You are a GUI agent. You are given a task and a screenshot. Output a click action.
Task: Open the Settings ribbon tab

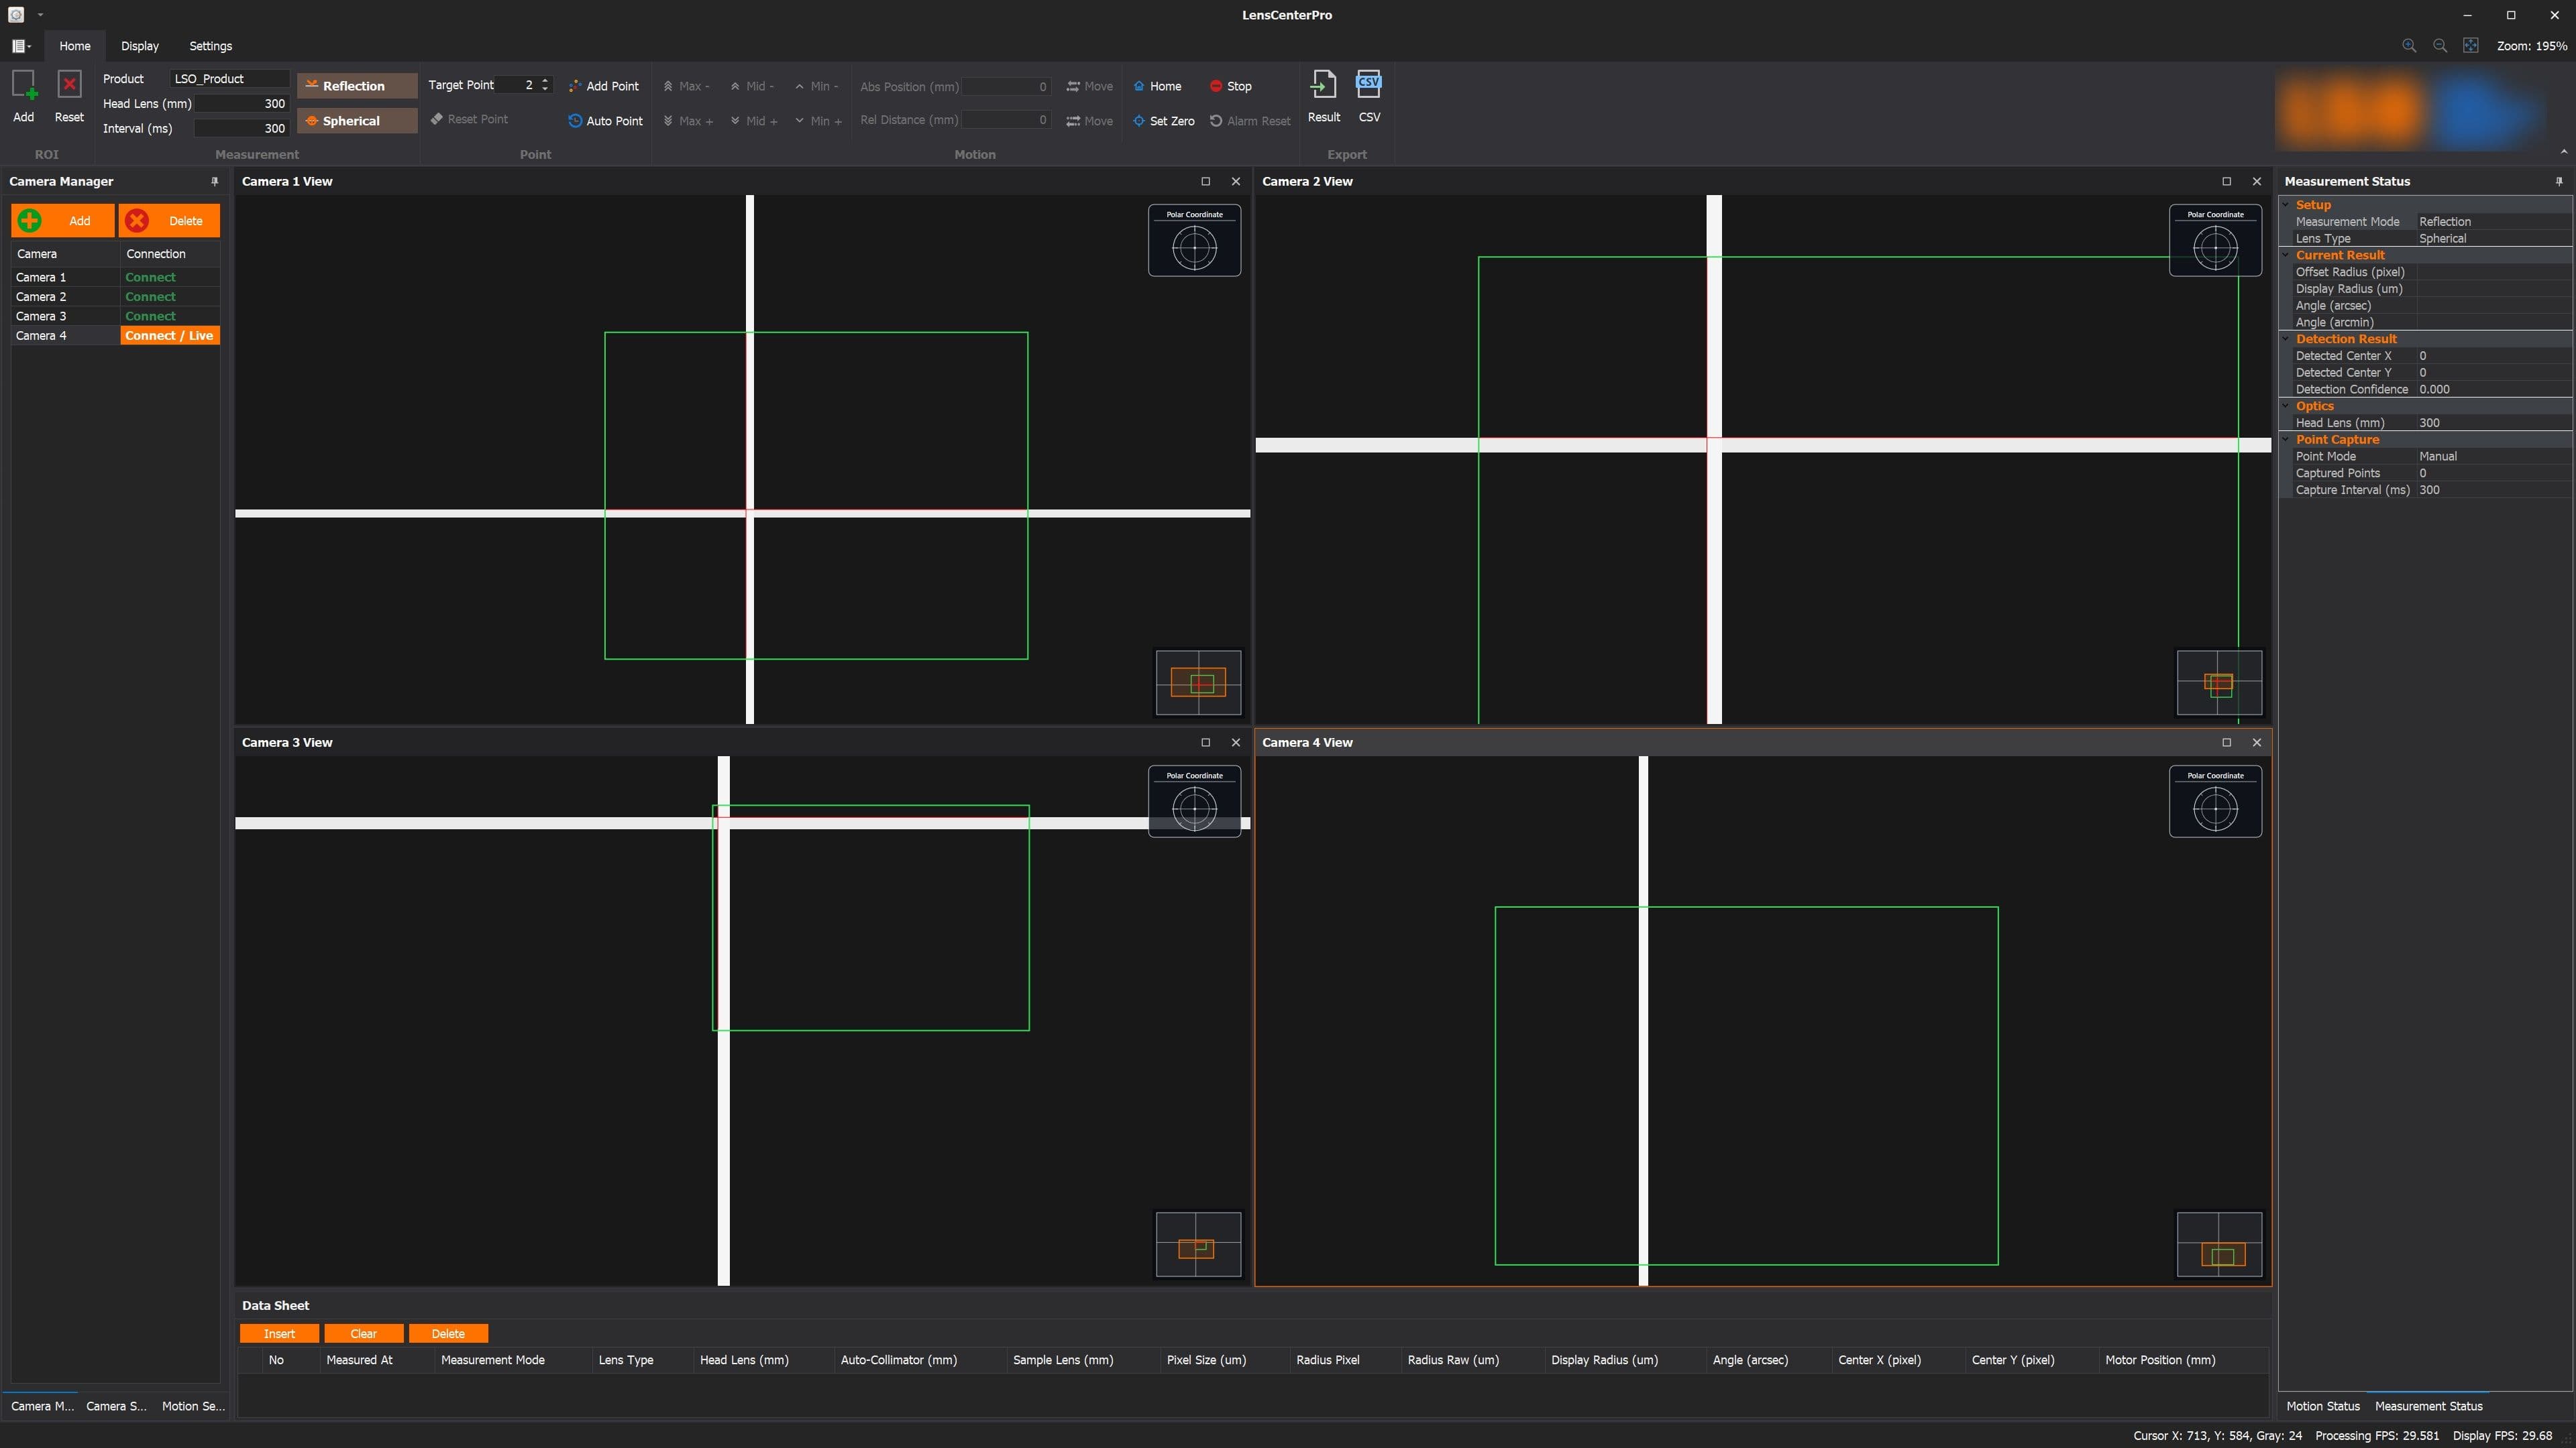(210, 46)
